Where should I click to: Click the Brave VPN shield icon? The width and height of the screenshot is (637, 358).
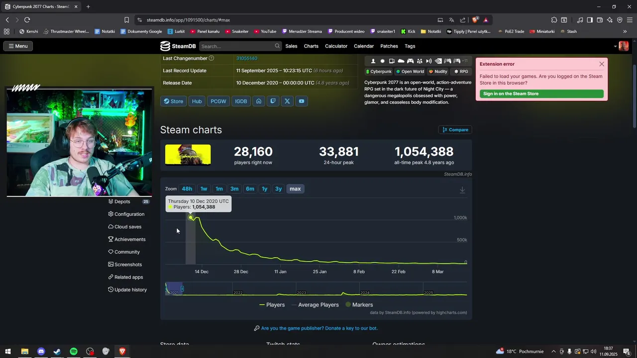click(620, 20)
